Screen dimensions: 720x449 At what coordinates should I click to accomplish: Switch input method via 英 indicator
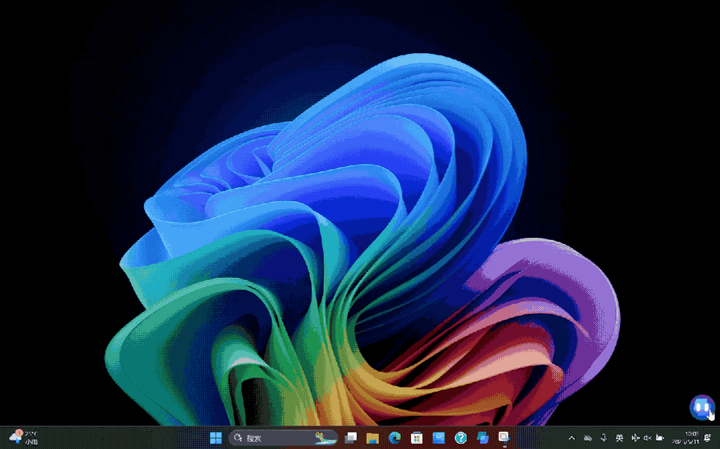619,438
